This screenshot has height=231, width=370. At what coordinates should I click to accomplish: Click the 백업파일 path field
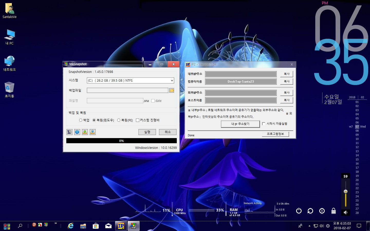click(127, 90)
